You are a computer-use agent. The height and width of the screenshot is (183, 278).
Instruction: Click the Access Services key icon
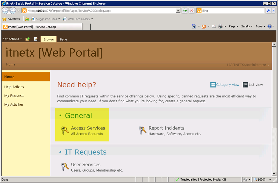coord(65,131)
